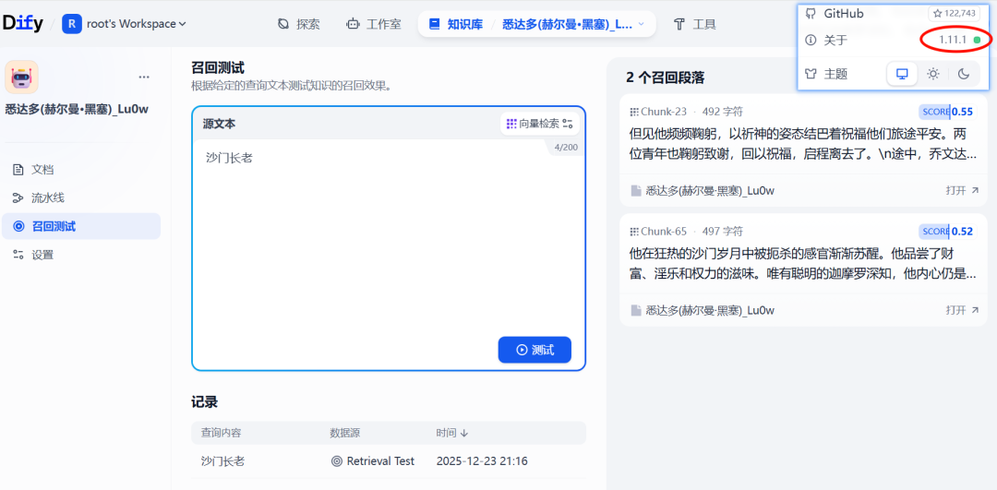The width and height of the screenshot is (997, 490).
Task: Click the Chunk-23 grid drag icon
Action: tap(633, 112)
